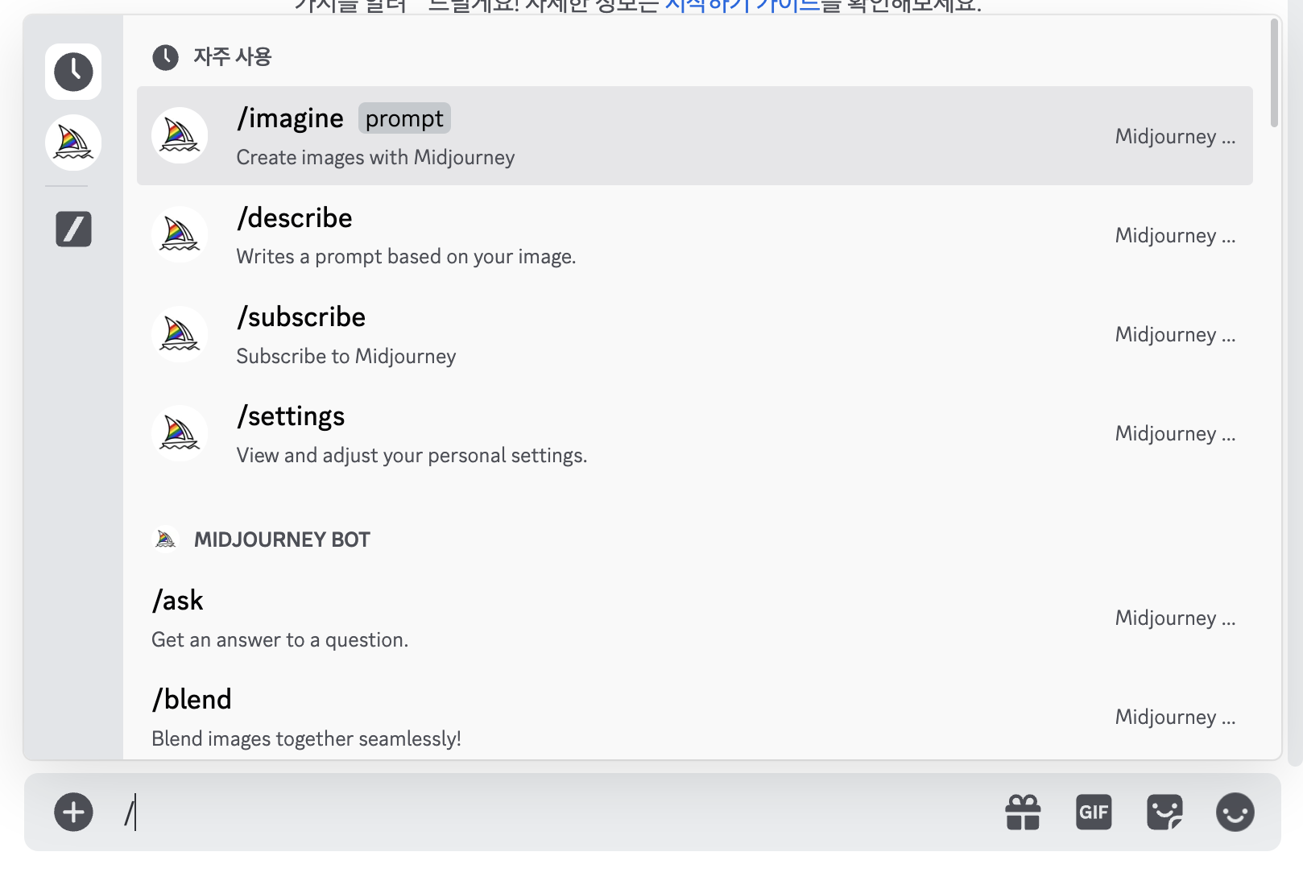This screenshot has height=889, width=1303.
Task: Open the Nitro gift icon
Action: pos(1023,812)
